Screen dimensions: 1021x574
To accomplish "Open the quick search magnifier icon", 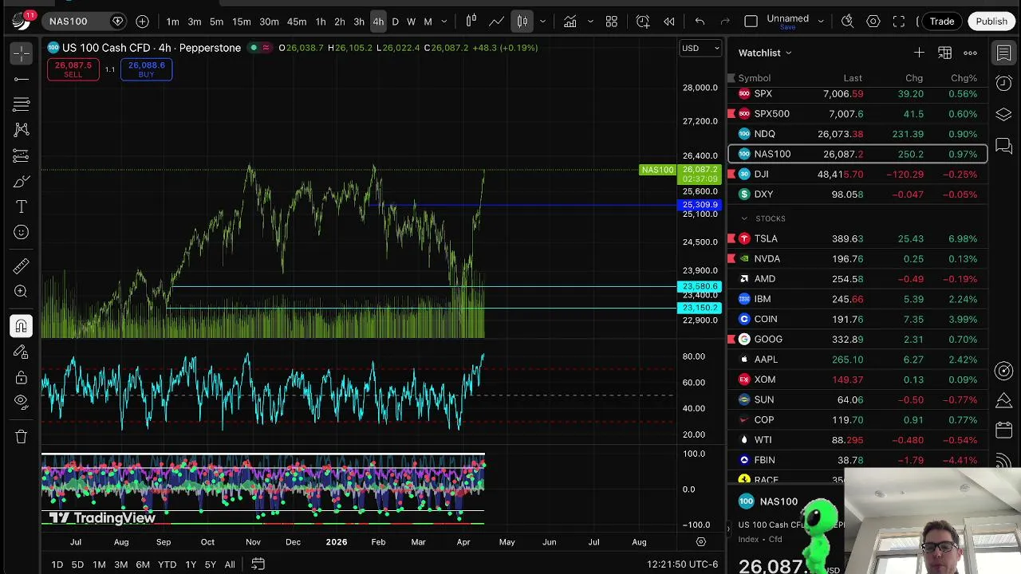I will tap(848, 22).
